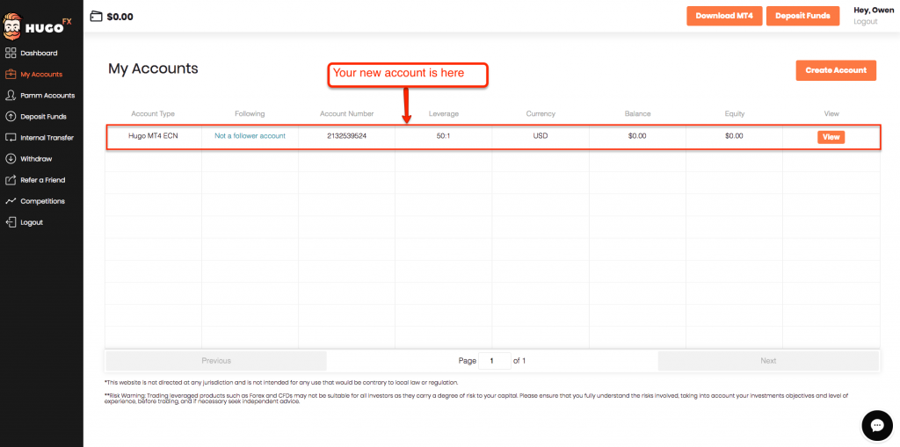Click the View column header

(x=831, y=113)
